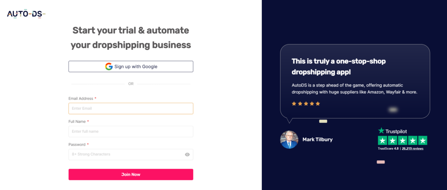The width and height of the screenshot is (447, 190).
Task: Open Mark Tilbury's profile photo
Action: [x=289, y=140]
